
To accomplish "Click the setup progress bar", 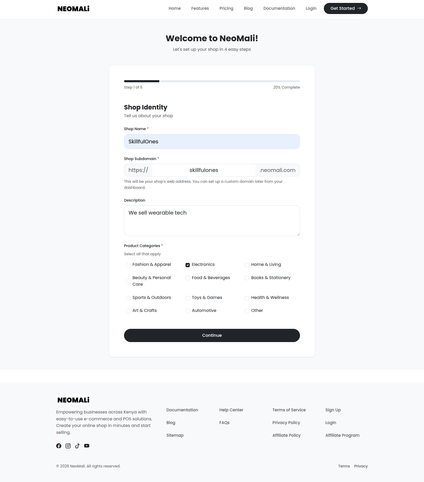I will point(212,81).
